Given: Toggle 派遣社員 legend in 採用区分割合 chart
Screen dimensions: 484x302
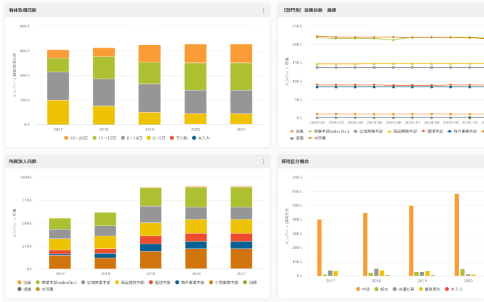Looking at the screenshot, I should pos(403,289).
